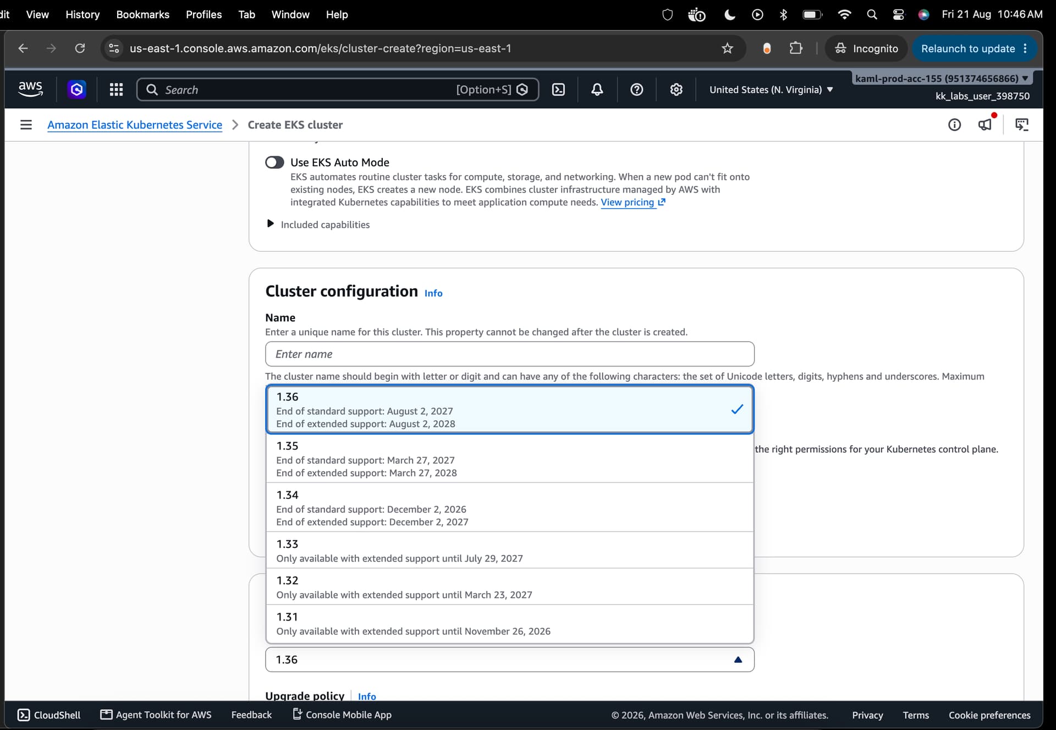Screen dimensions: 1056x730
Task: Go back to the previous page
Action: coord(23,48)
